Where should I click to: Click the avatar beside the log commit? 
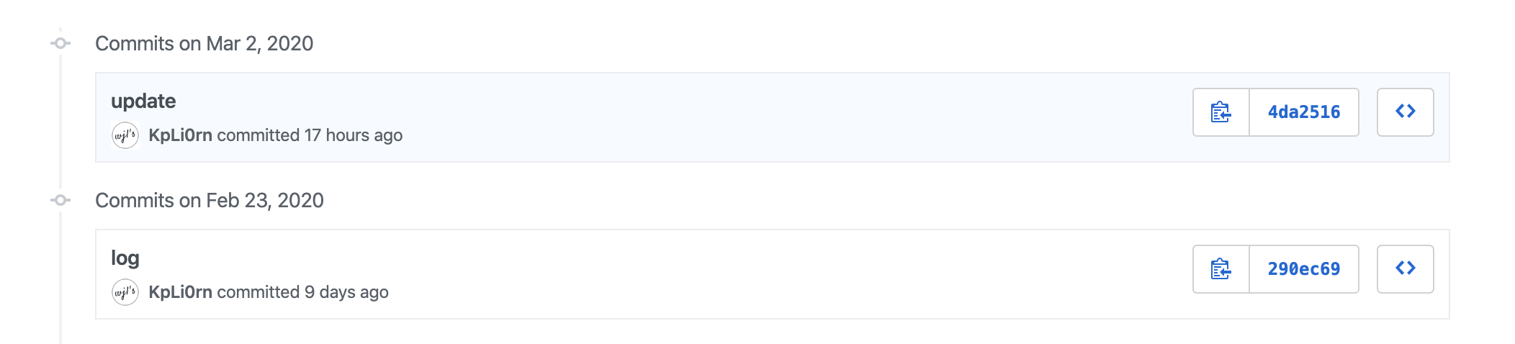125,292
